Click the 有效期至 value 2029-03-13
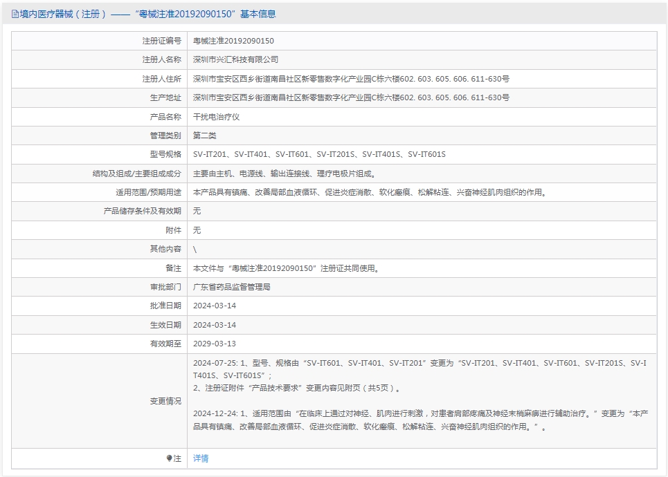This screenshot has width=668, height=477. [x=215, y=344]
